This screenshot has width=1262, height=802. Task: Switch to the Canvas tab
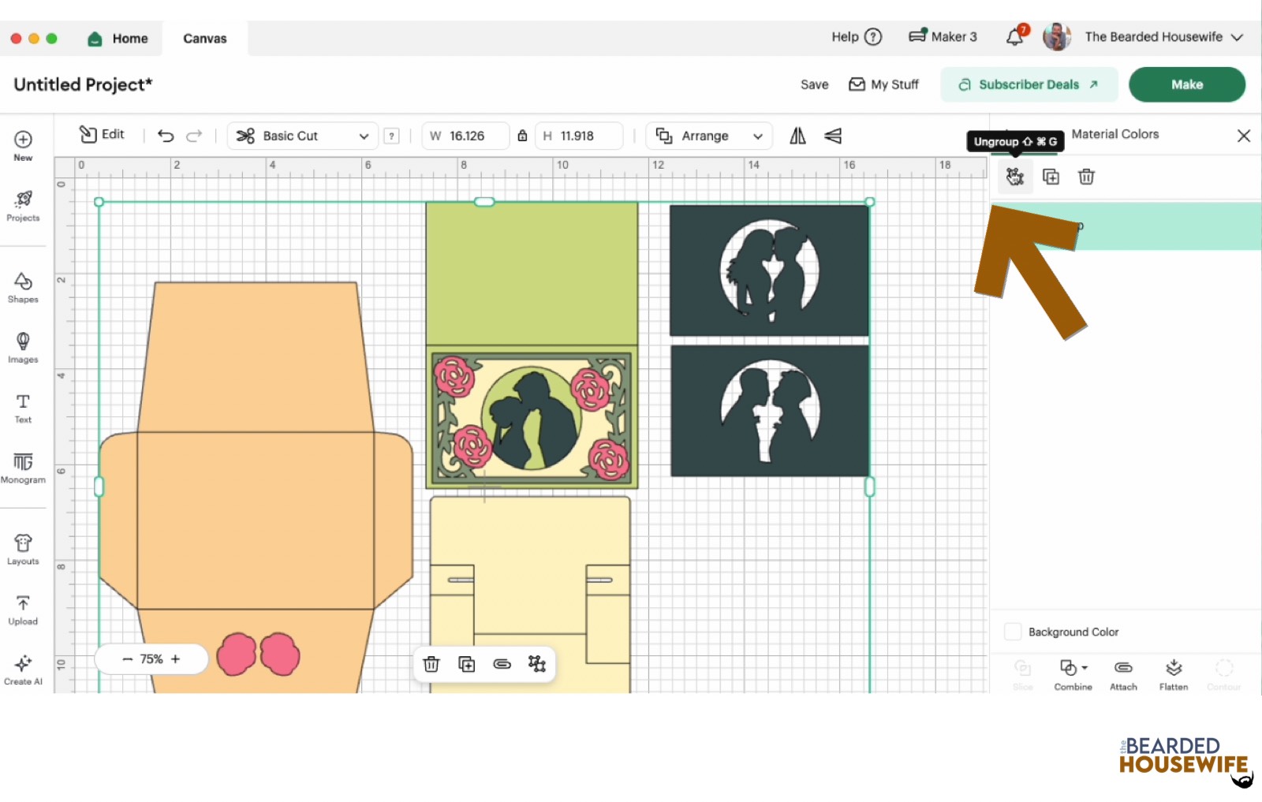203,38
